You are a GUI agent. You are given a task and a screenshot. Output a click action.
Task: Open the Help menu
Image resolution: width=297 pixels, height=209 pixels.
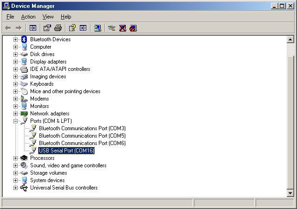[66, 17]
